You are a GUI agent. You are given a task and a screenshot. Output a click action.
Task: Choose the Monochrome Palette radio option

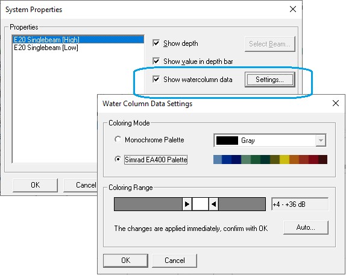pyautogui.click(x=118, y=139)
